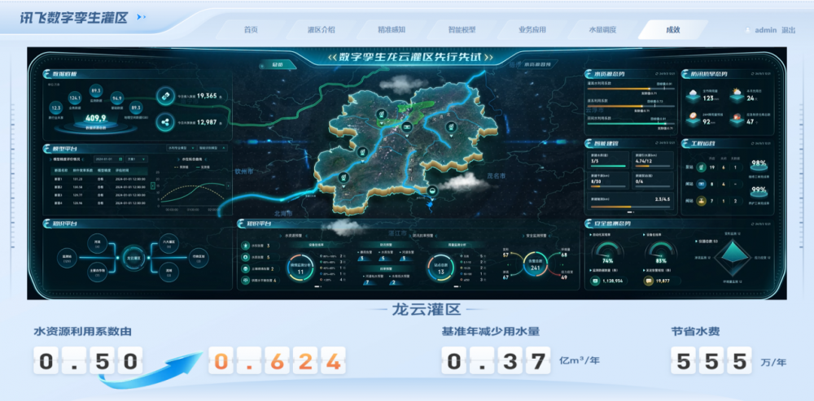Select the 行政区划 graph node
The width and height of the screenshot is (814, 401).
(x=198, y=258)
